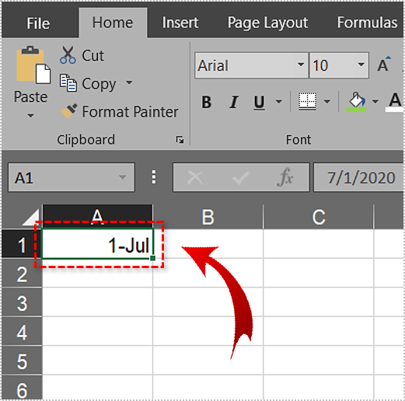Image resolution: width=405 pixels, height=401 pixels.
Task: Select the Format Painter brush
Action: click(x=68, y=111)
